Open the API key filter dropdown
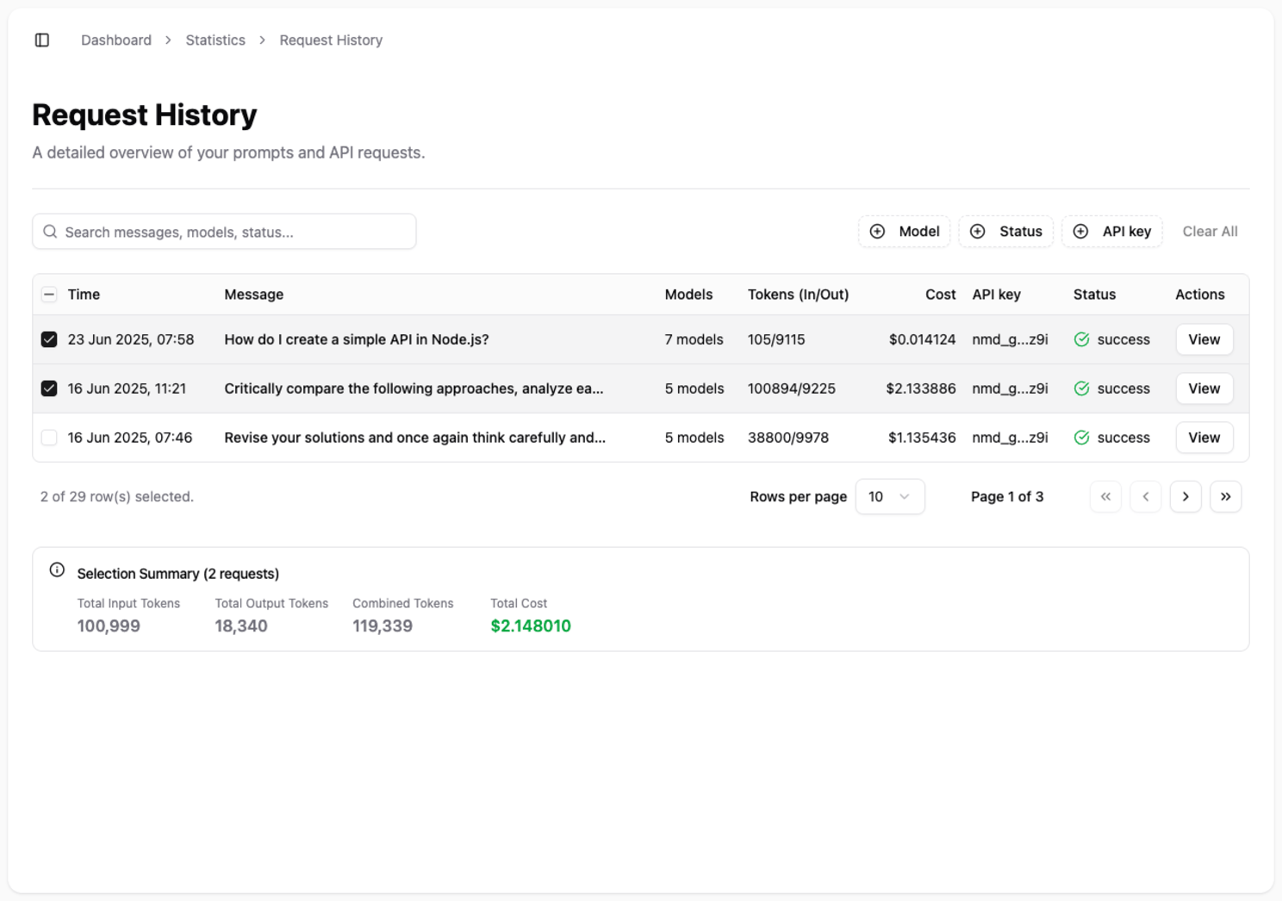The height and width of the screenshot is (901, 1282). point(1112,232)
